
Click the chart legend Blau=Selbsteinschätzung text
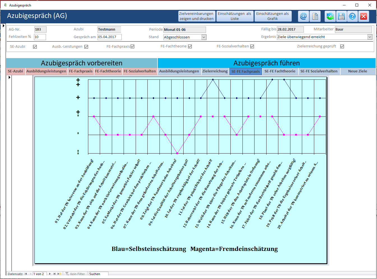(x=149, y=249)
